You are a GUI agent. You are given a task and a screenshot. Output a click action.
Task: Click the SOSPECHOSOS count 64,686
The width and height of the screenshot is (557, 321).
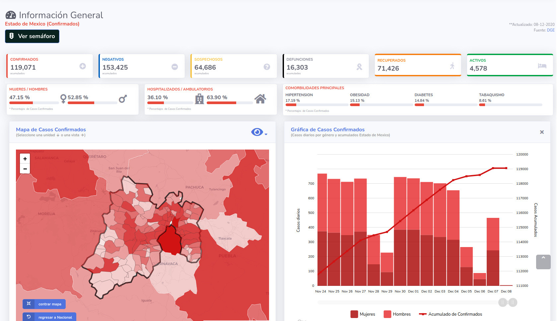[x=205, y=67]
